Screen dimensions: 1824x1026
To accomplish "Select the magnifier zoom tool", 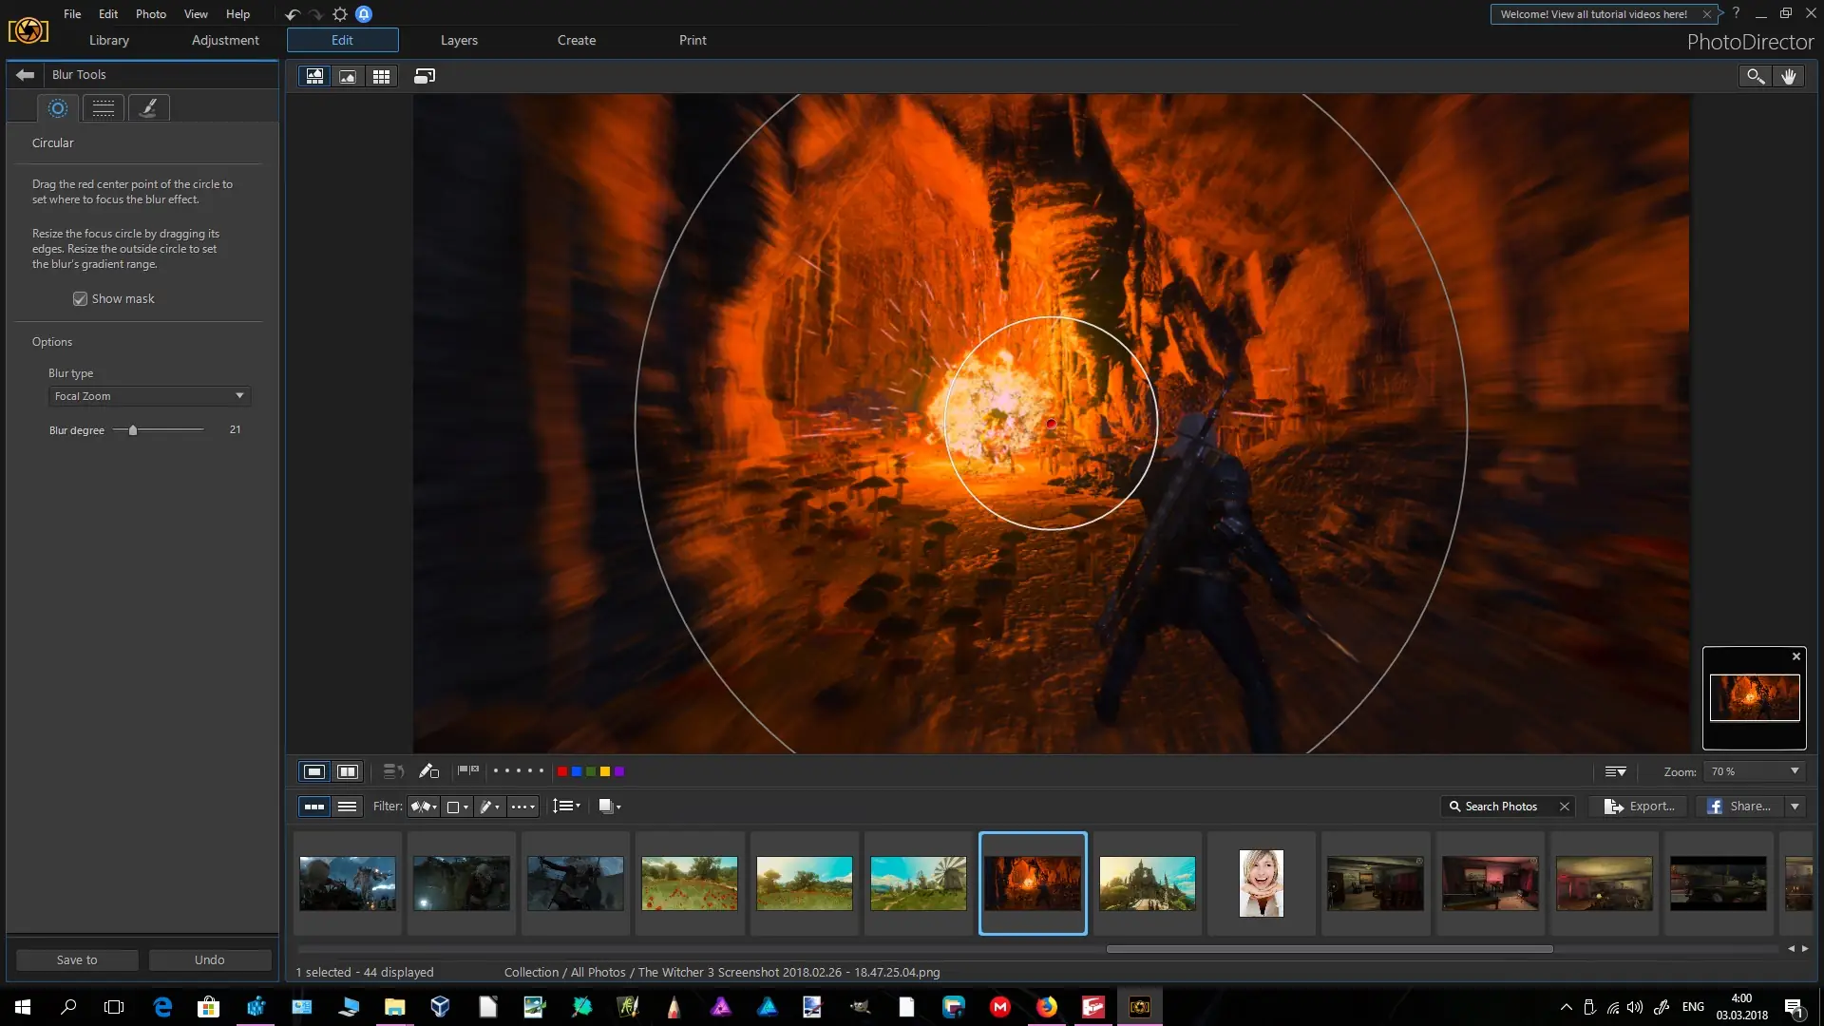I will (x=1755, y=77).
